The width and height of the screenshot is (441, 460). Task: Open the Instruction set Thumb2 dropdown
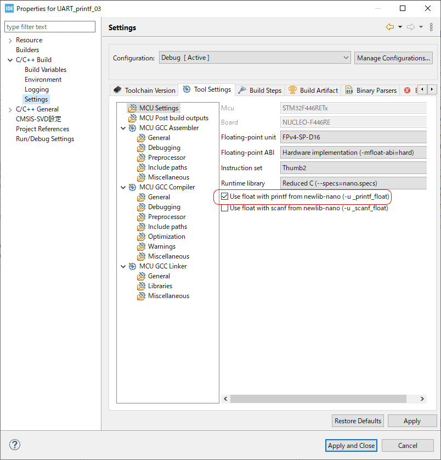pos(353,168)
